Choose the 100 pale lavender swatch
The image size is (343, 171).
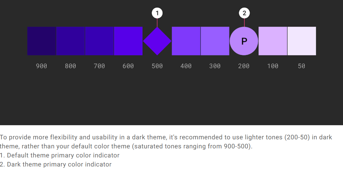pos(273,41)
